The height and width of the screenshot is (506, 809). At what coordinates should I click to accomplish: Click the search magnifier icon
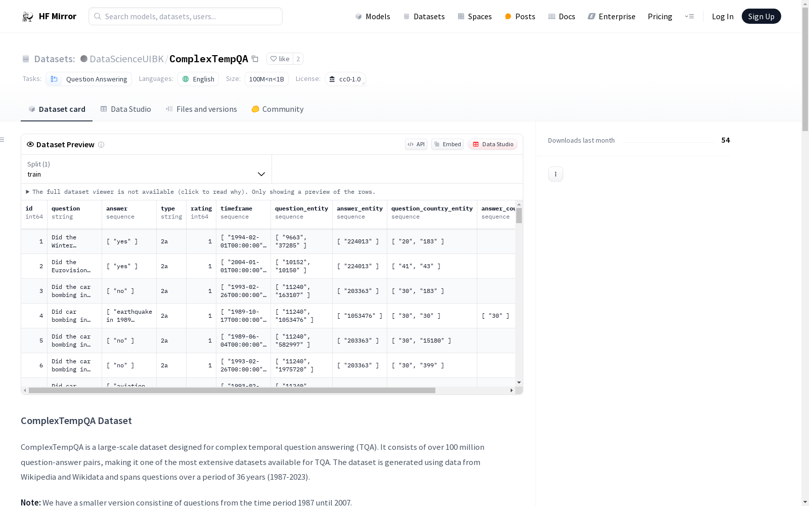coord(98,16)
